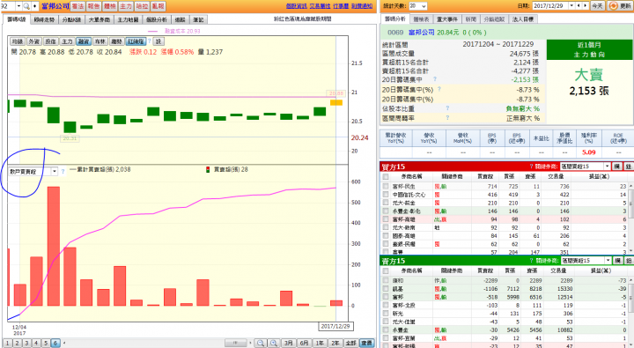Click the 今天 button

point(597,5)
